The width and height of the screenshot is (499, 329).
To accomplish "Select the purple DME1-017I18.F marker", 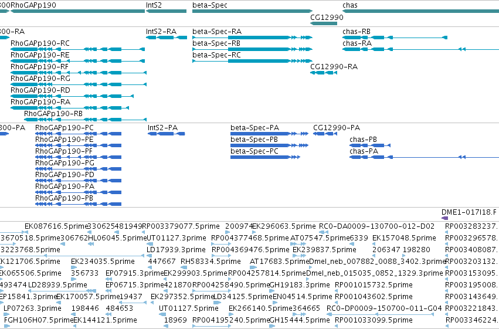I will [444, 218].
